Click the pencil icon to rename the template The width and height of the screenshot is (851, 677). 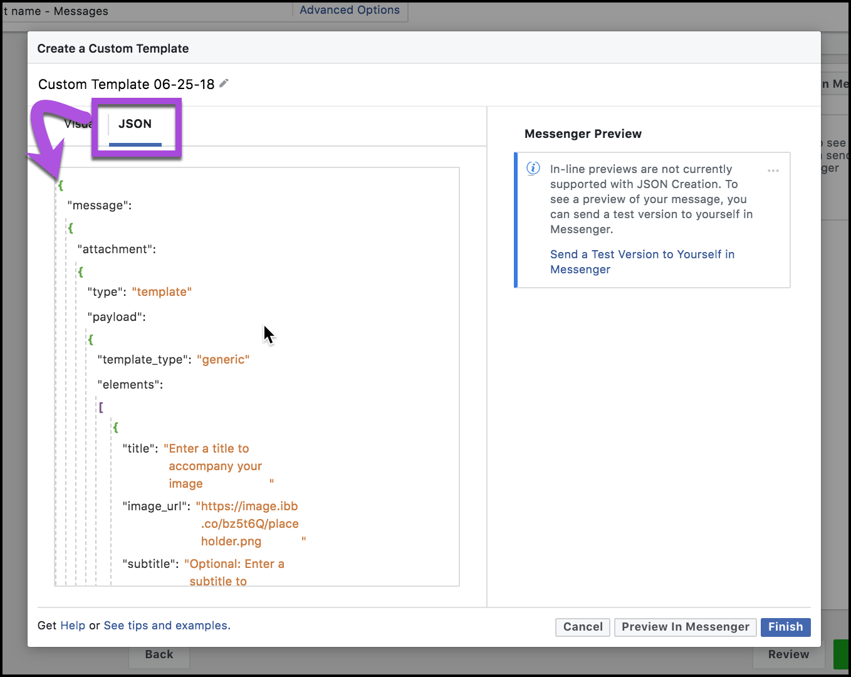[224, 83]
